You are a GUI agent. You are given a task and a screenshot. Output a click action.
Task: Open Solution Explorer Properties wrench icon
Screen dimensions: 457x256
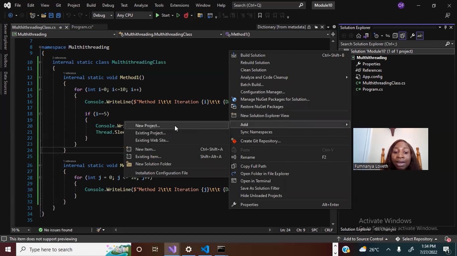point(413,36)
